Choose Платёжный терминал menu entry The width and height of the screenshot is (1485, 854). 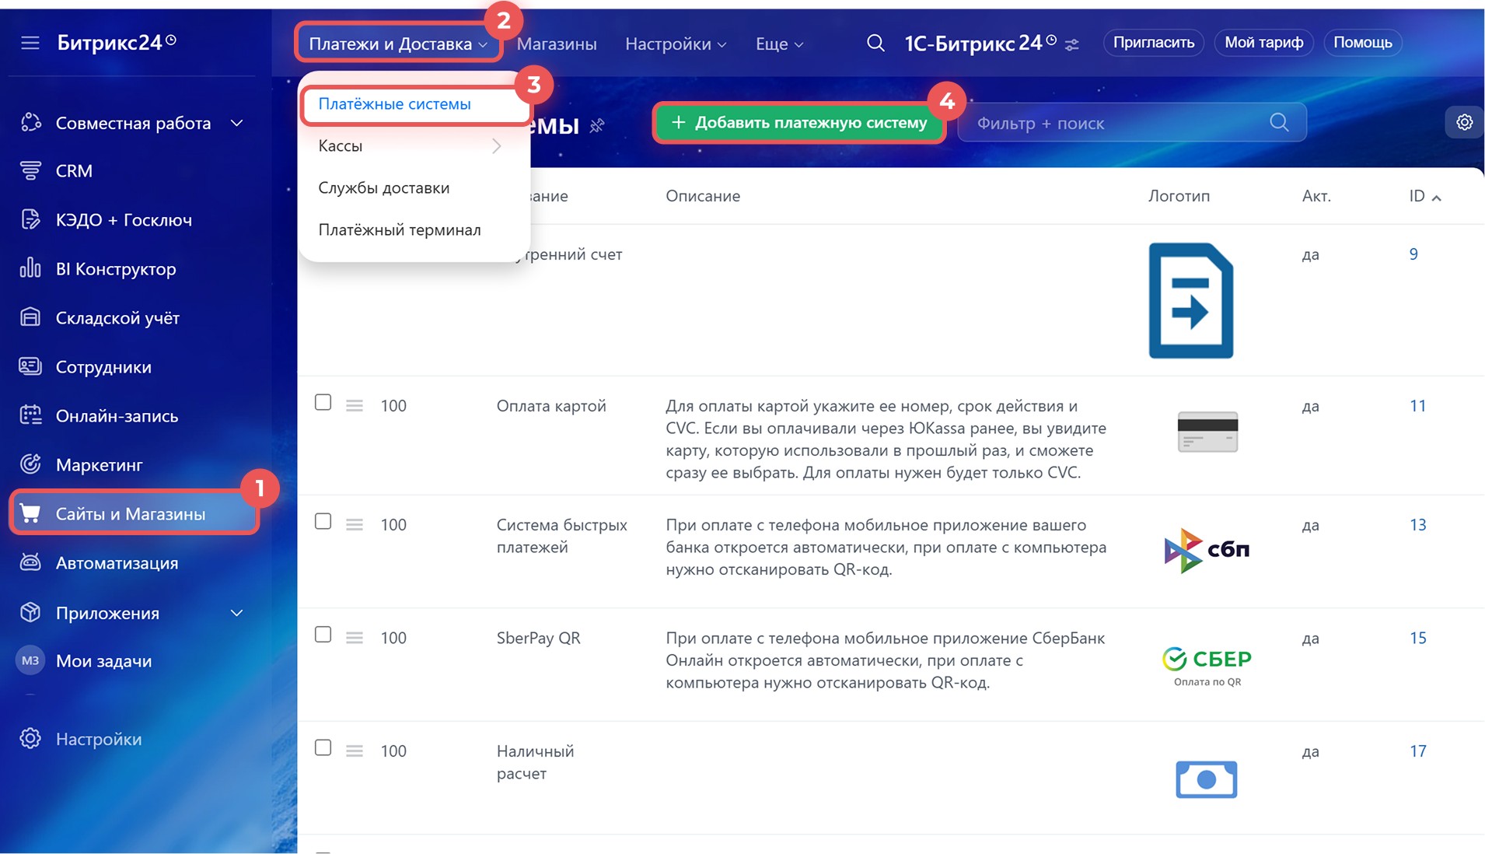click(x=399, y=230)
